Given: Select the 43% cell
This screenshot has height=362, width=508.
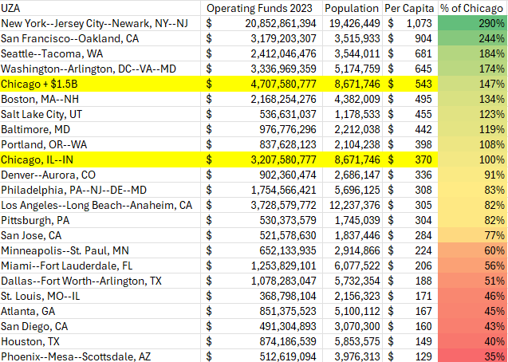Looking at the screenshot, I should coord(473,326).
